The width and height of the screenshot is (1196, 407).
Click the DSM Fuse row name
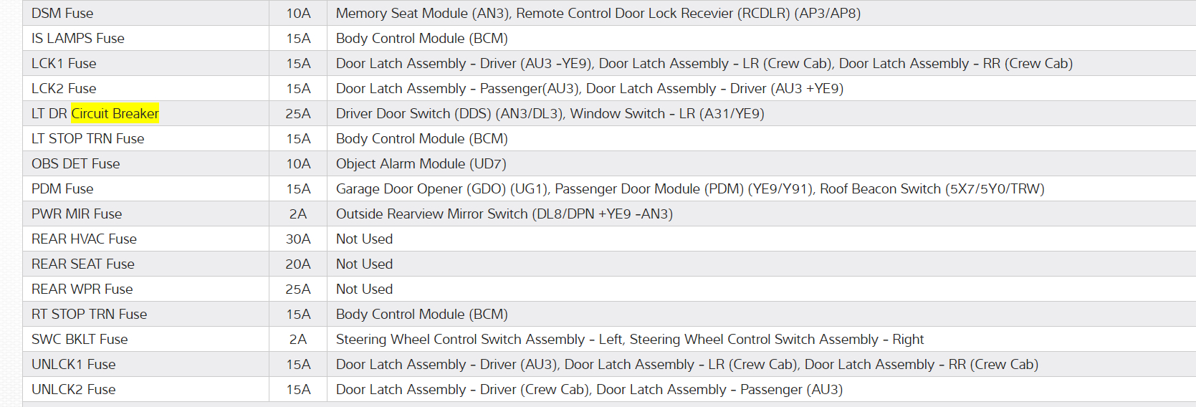coord(62,13)
